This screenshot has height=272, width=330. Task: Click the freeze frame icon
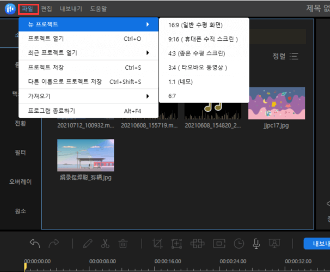[x=219, y=244]
